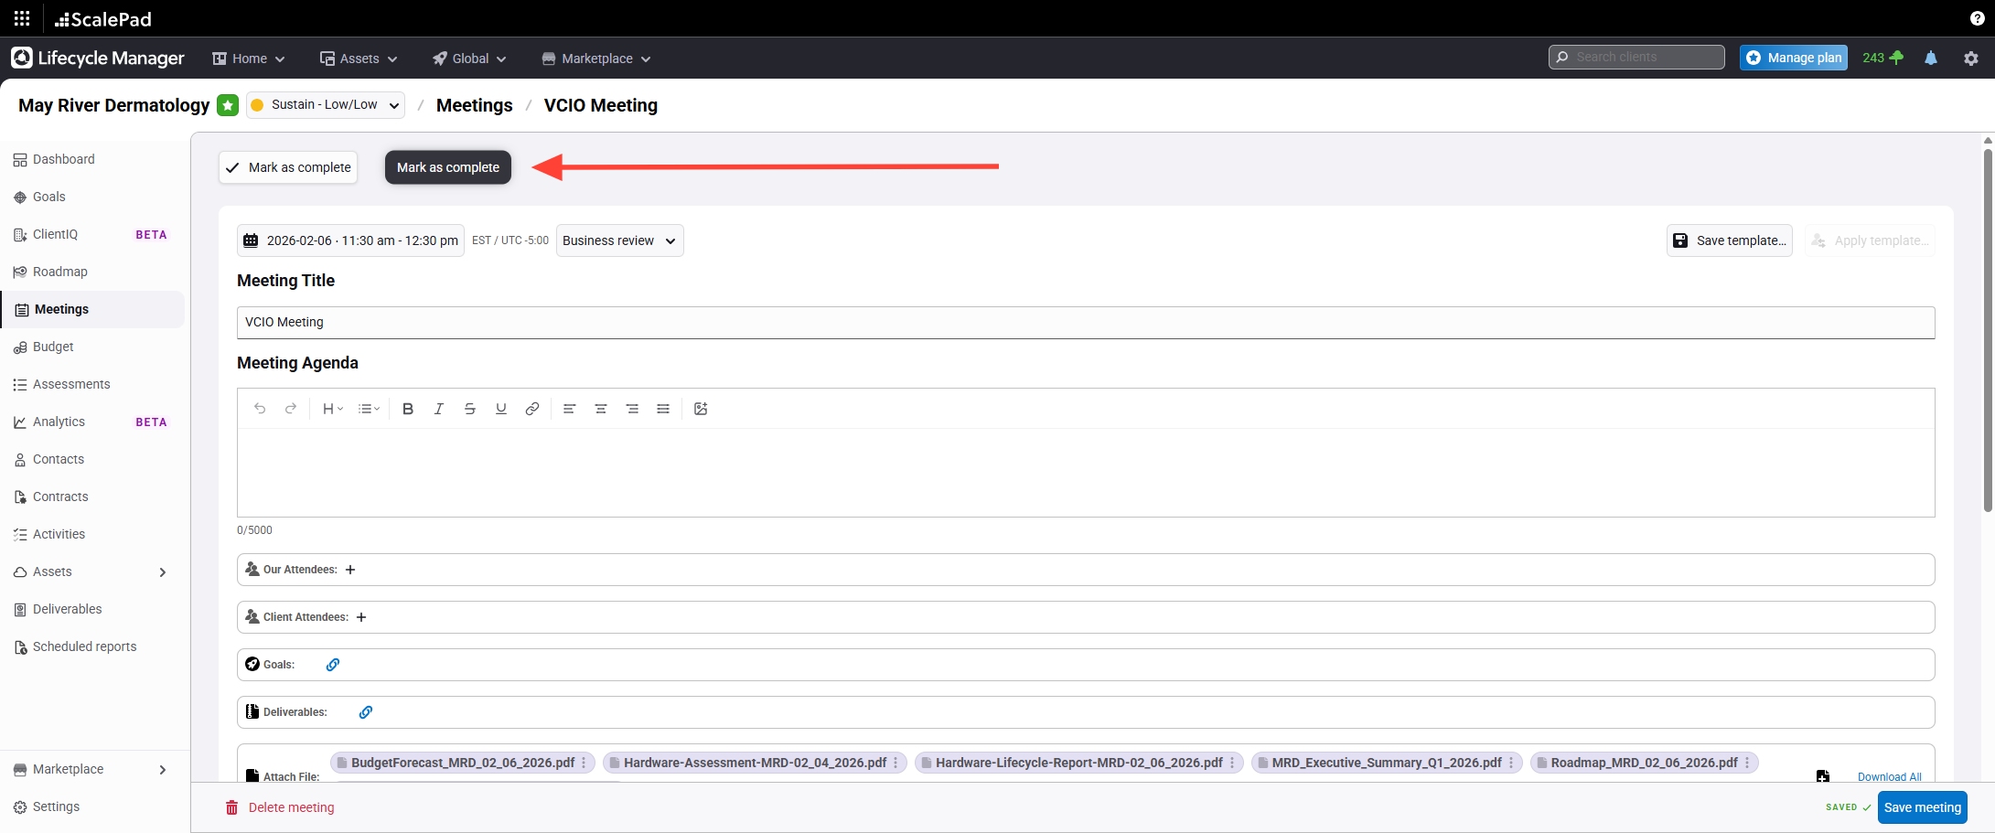The image size is (1995, 833).
Task: Click the Download All link
Action: [x=1889, y=777]
